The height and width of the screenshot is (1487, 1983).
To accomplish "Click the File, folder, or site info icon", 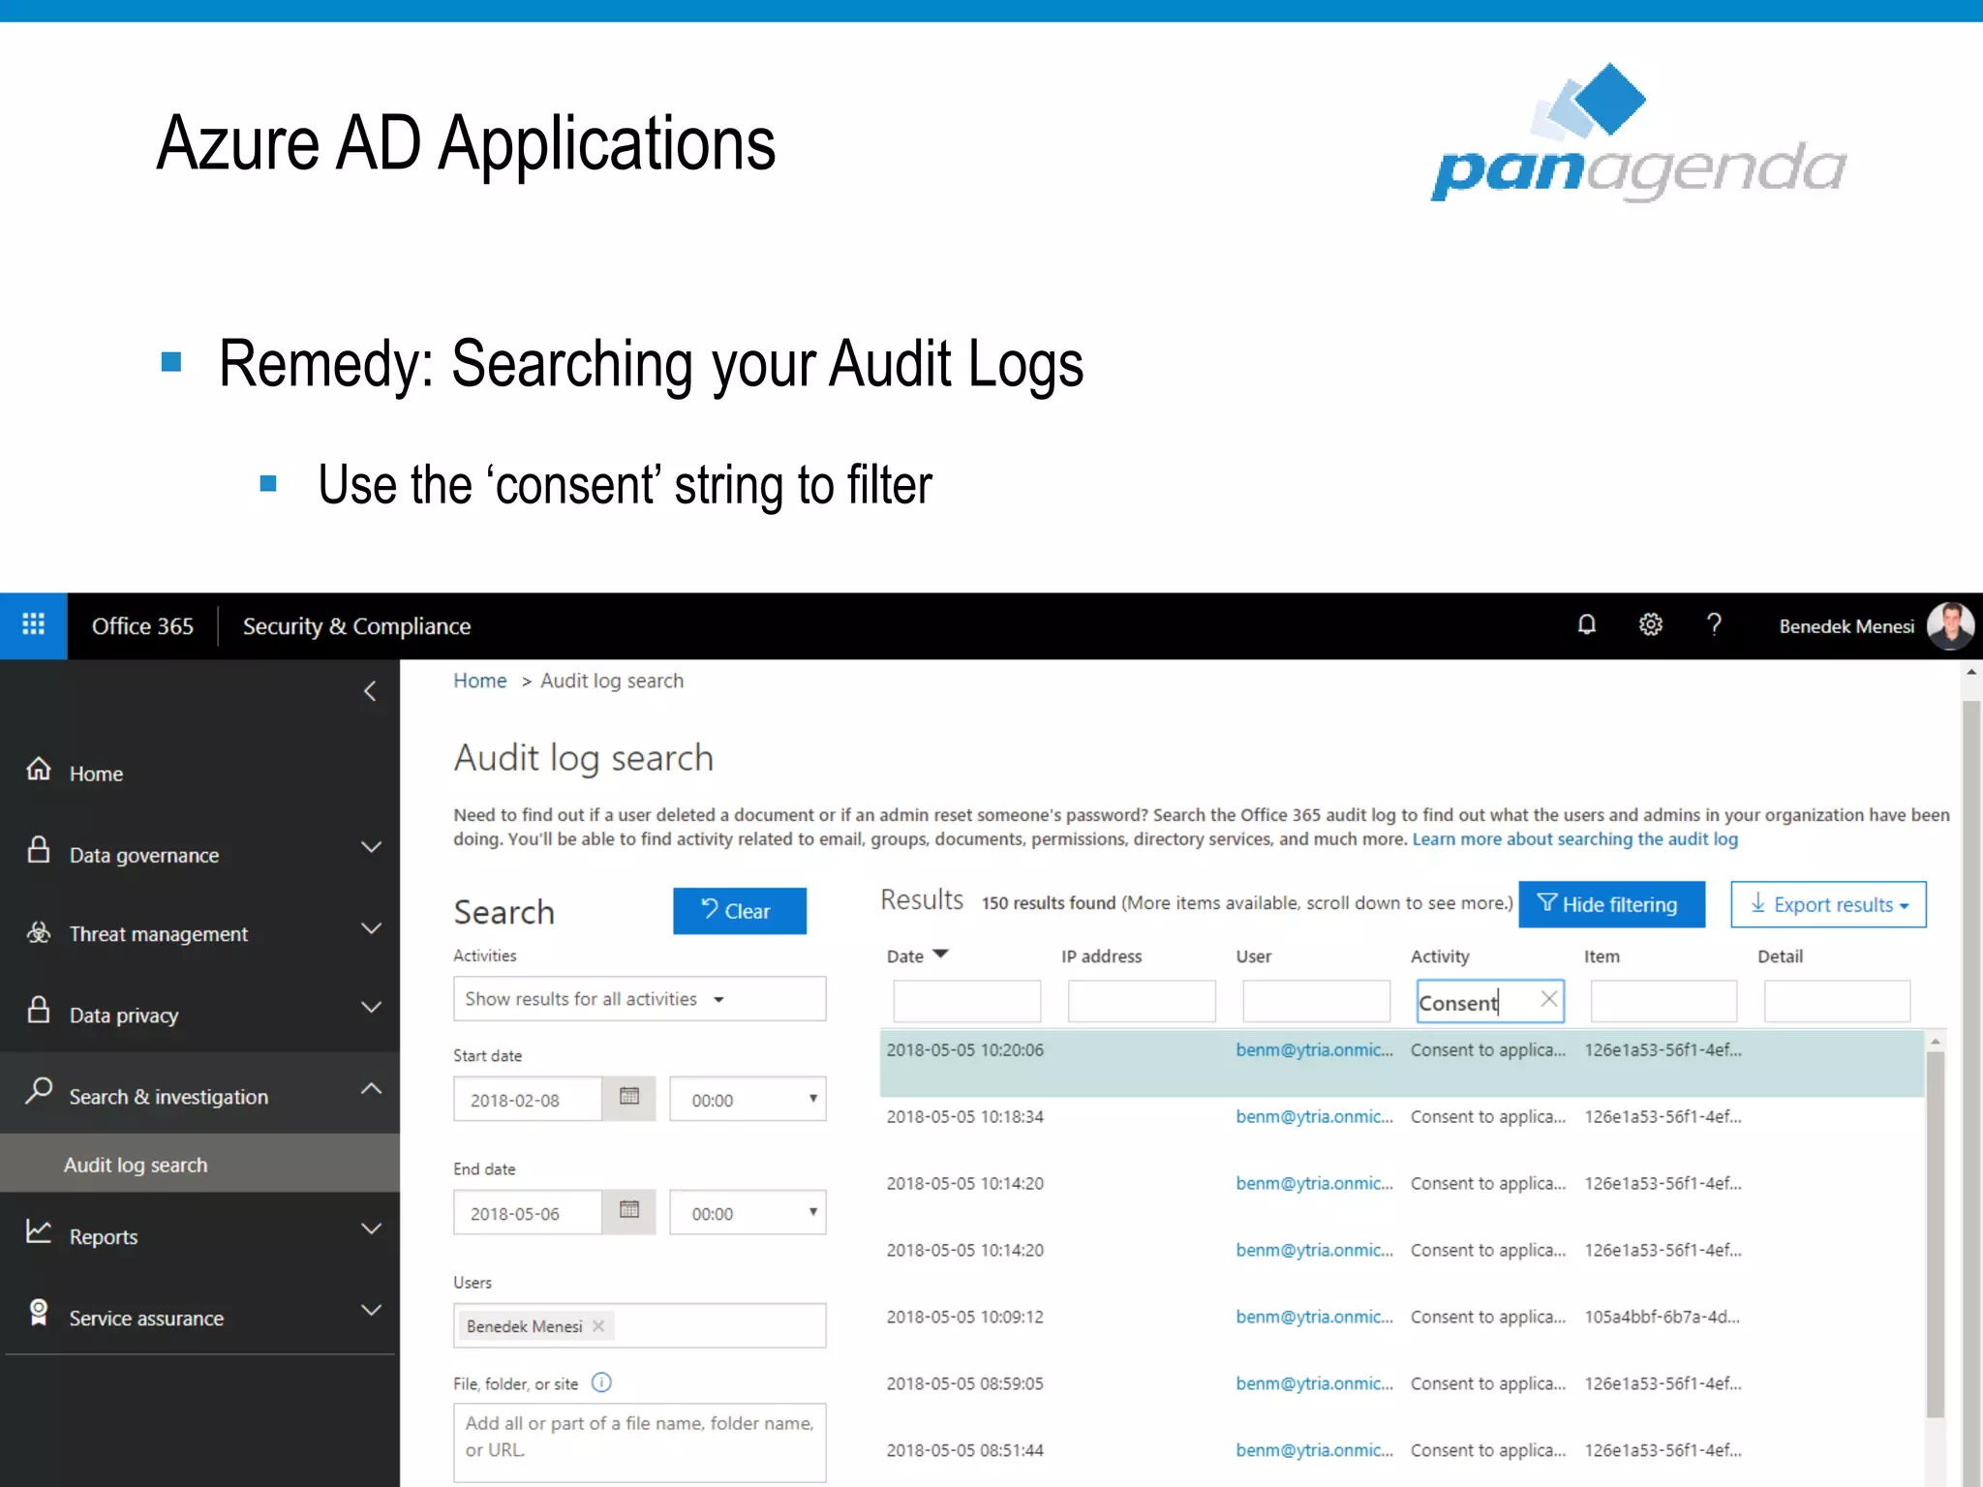I will coord(601,1382).
